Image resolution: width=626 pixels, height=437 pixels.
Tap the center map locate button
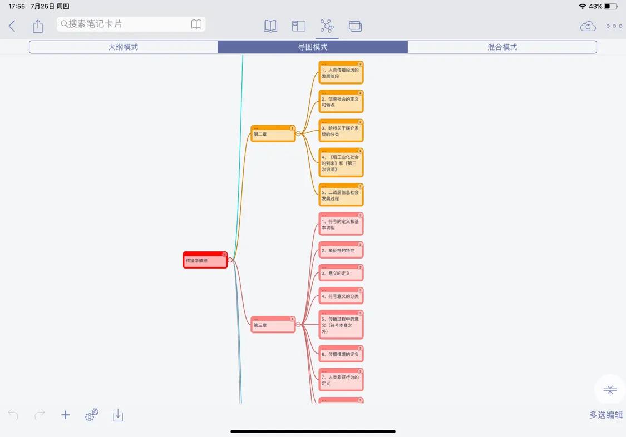click(x=610, y=389)
